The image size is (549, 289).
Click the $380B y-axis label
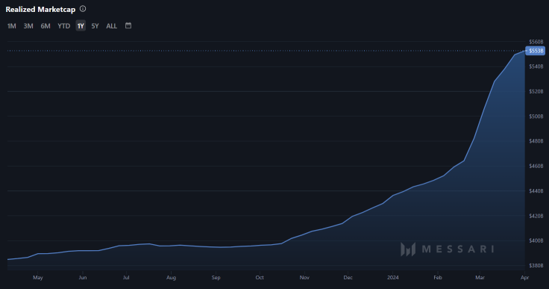tap(536, 266)
